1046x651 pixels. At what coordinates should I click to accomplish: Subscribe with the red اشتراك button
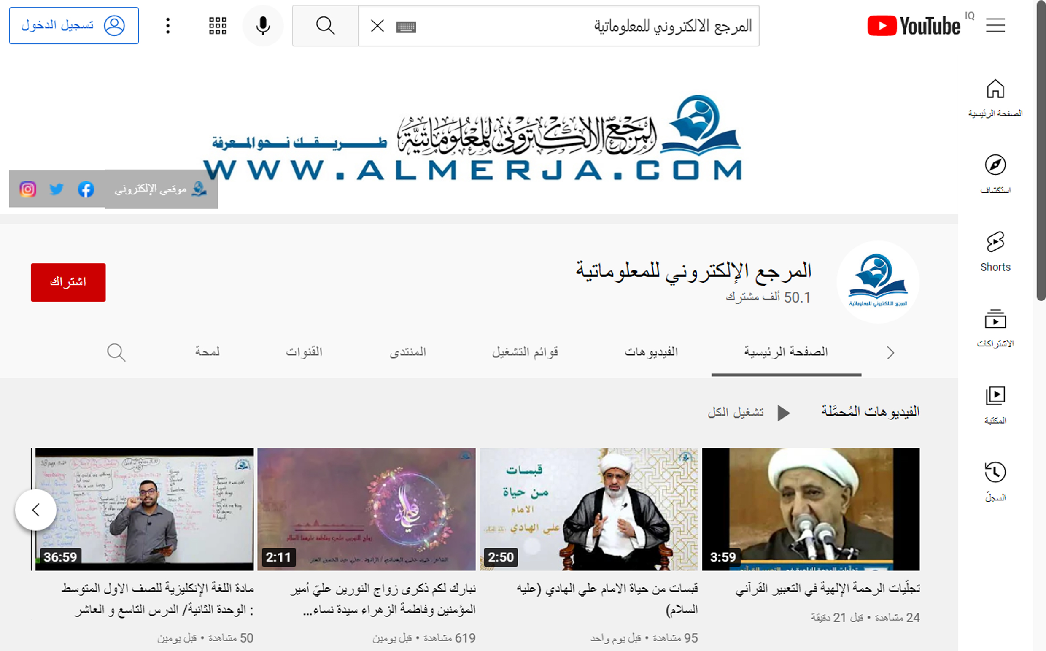coord(68,282)
